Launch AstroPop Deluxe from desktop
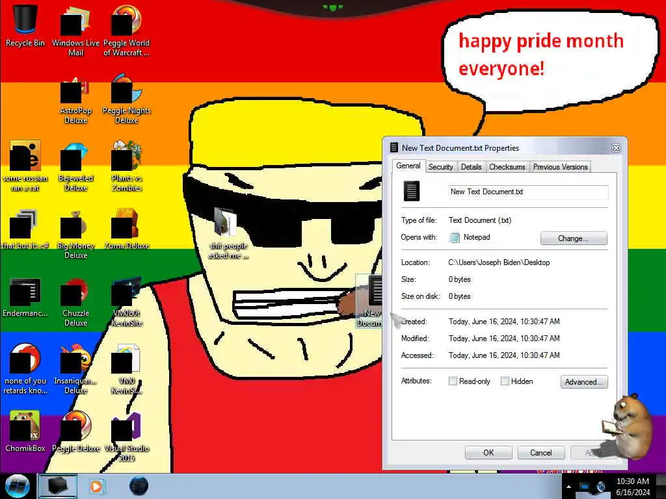The image size is (666, 499). tap(75, 99)
